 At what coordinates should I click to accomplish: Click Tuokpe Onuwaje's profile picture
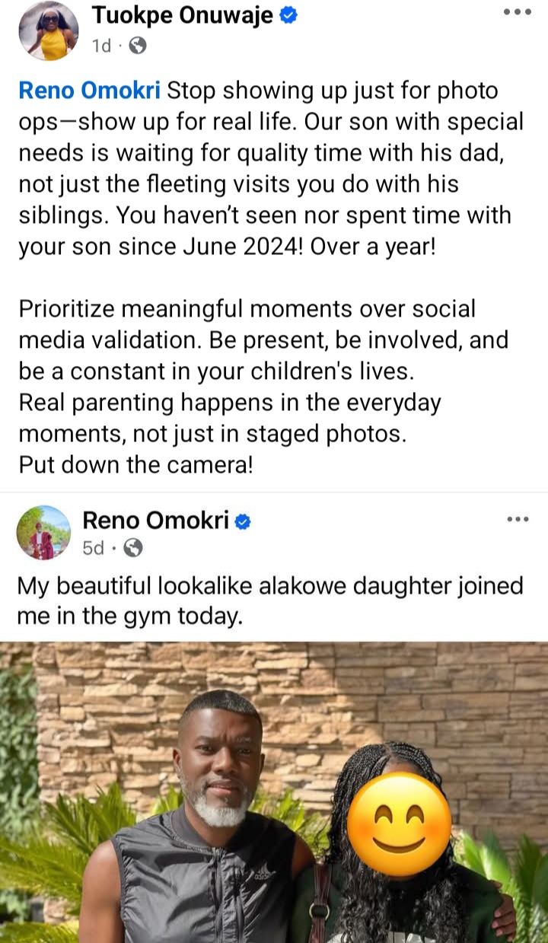[x=48, y=30]
